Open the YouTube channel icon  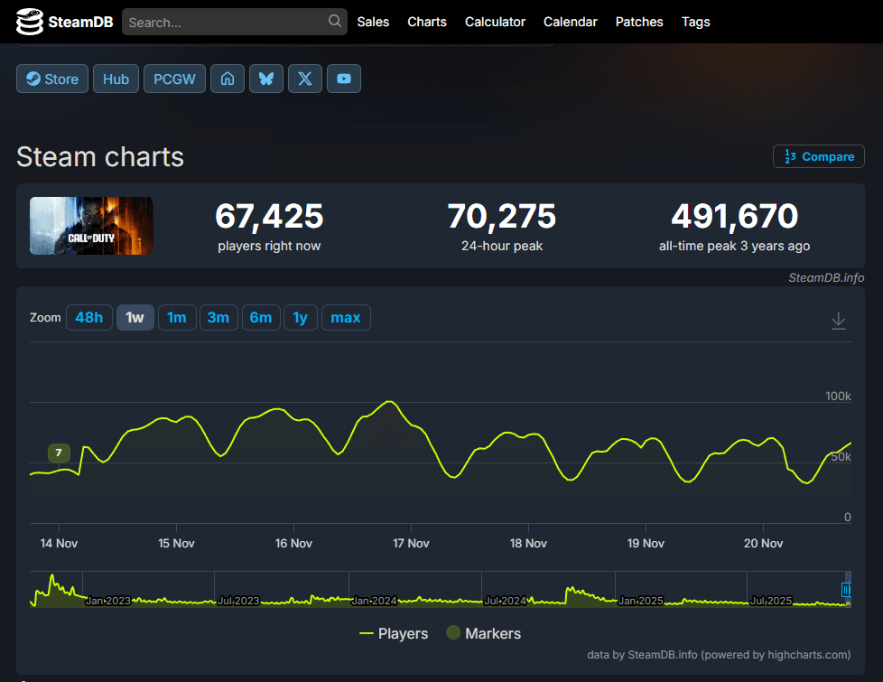click(344, 79)
